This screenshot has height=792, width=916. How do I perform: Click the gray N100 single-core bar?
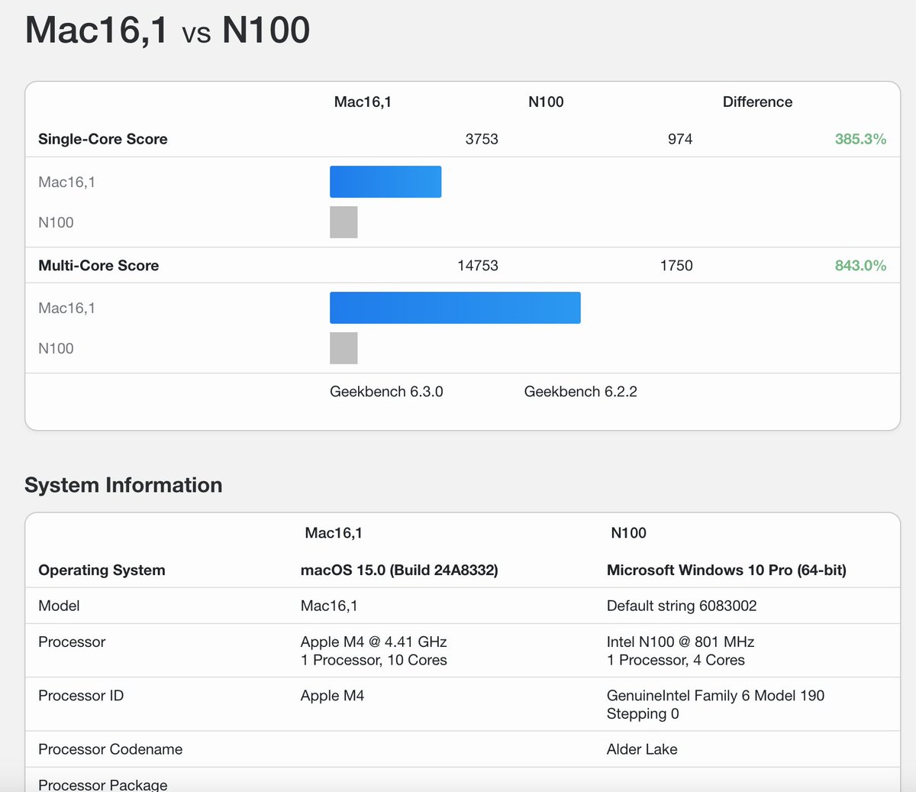pyautogui.click(x=343, y=222)
